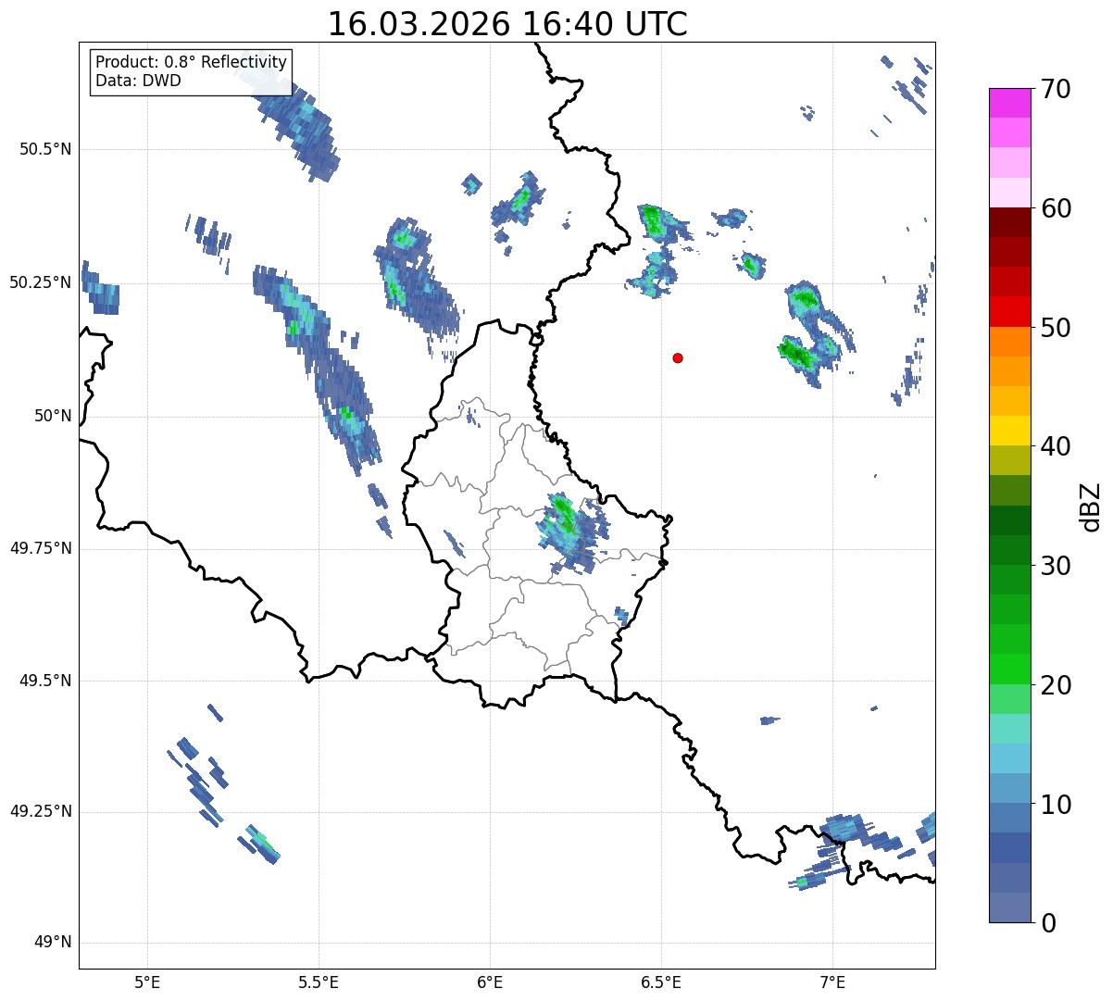Screen dimensions: 1113x1001
Task: Click the title "16.03.2026 16:40 UTC"
Action: (507, 24)
